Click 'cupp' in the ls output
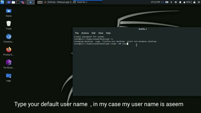This screenshot has width=201, height=113. click(x=98, y=41)
